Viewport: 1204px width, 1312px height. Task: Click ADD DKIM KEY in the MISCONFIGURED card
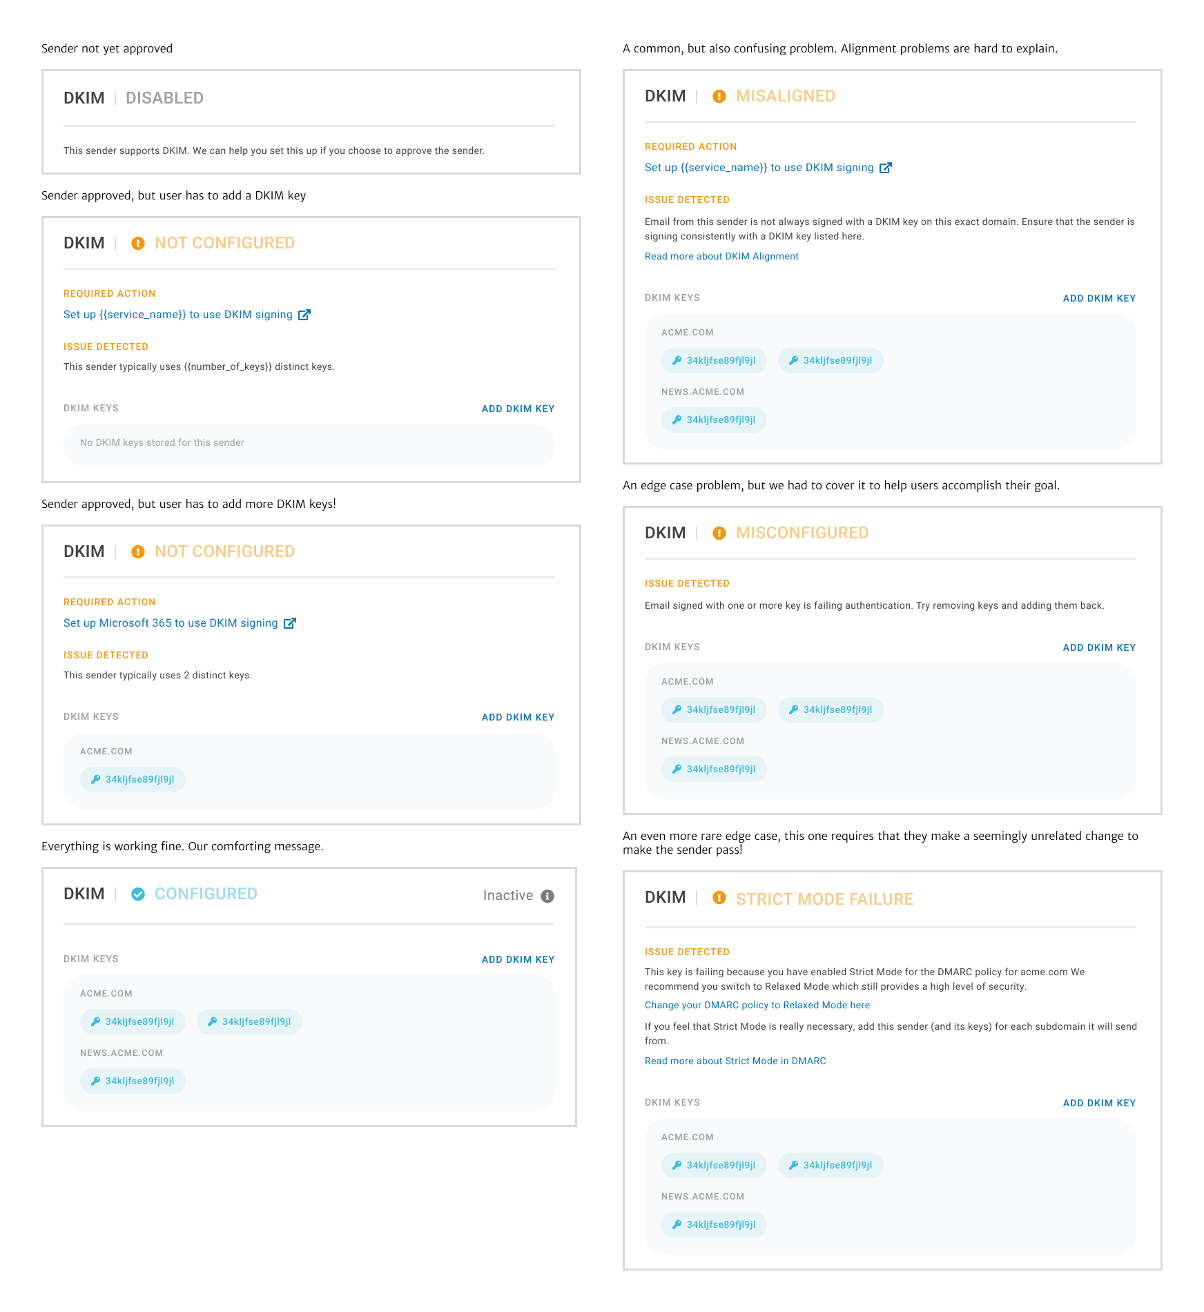(1099, 647)
